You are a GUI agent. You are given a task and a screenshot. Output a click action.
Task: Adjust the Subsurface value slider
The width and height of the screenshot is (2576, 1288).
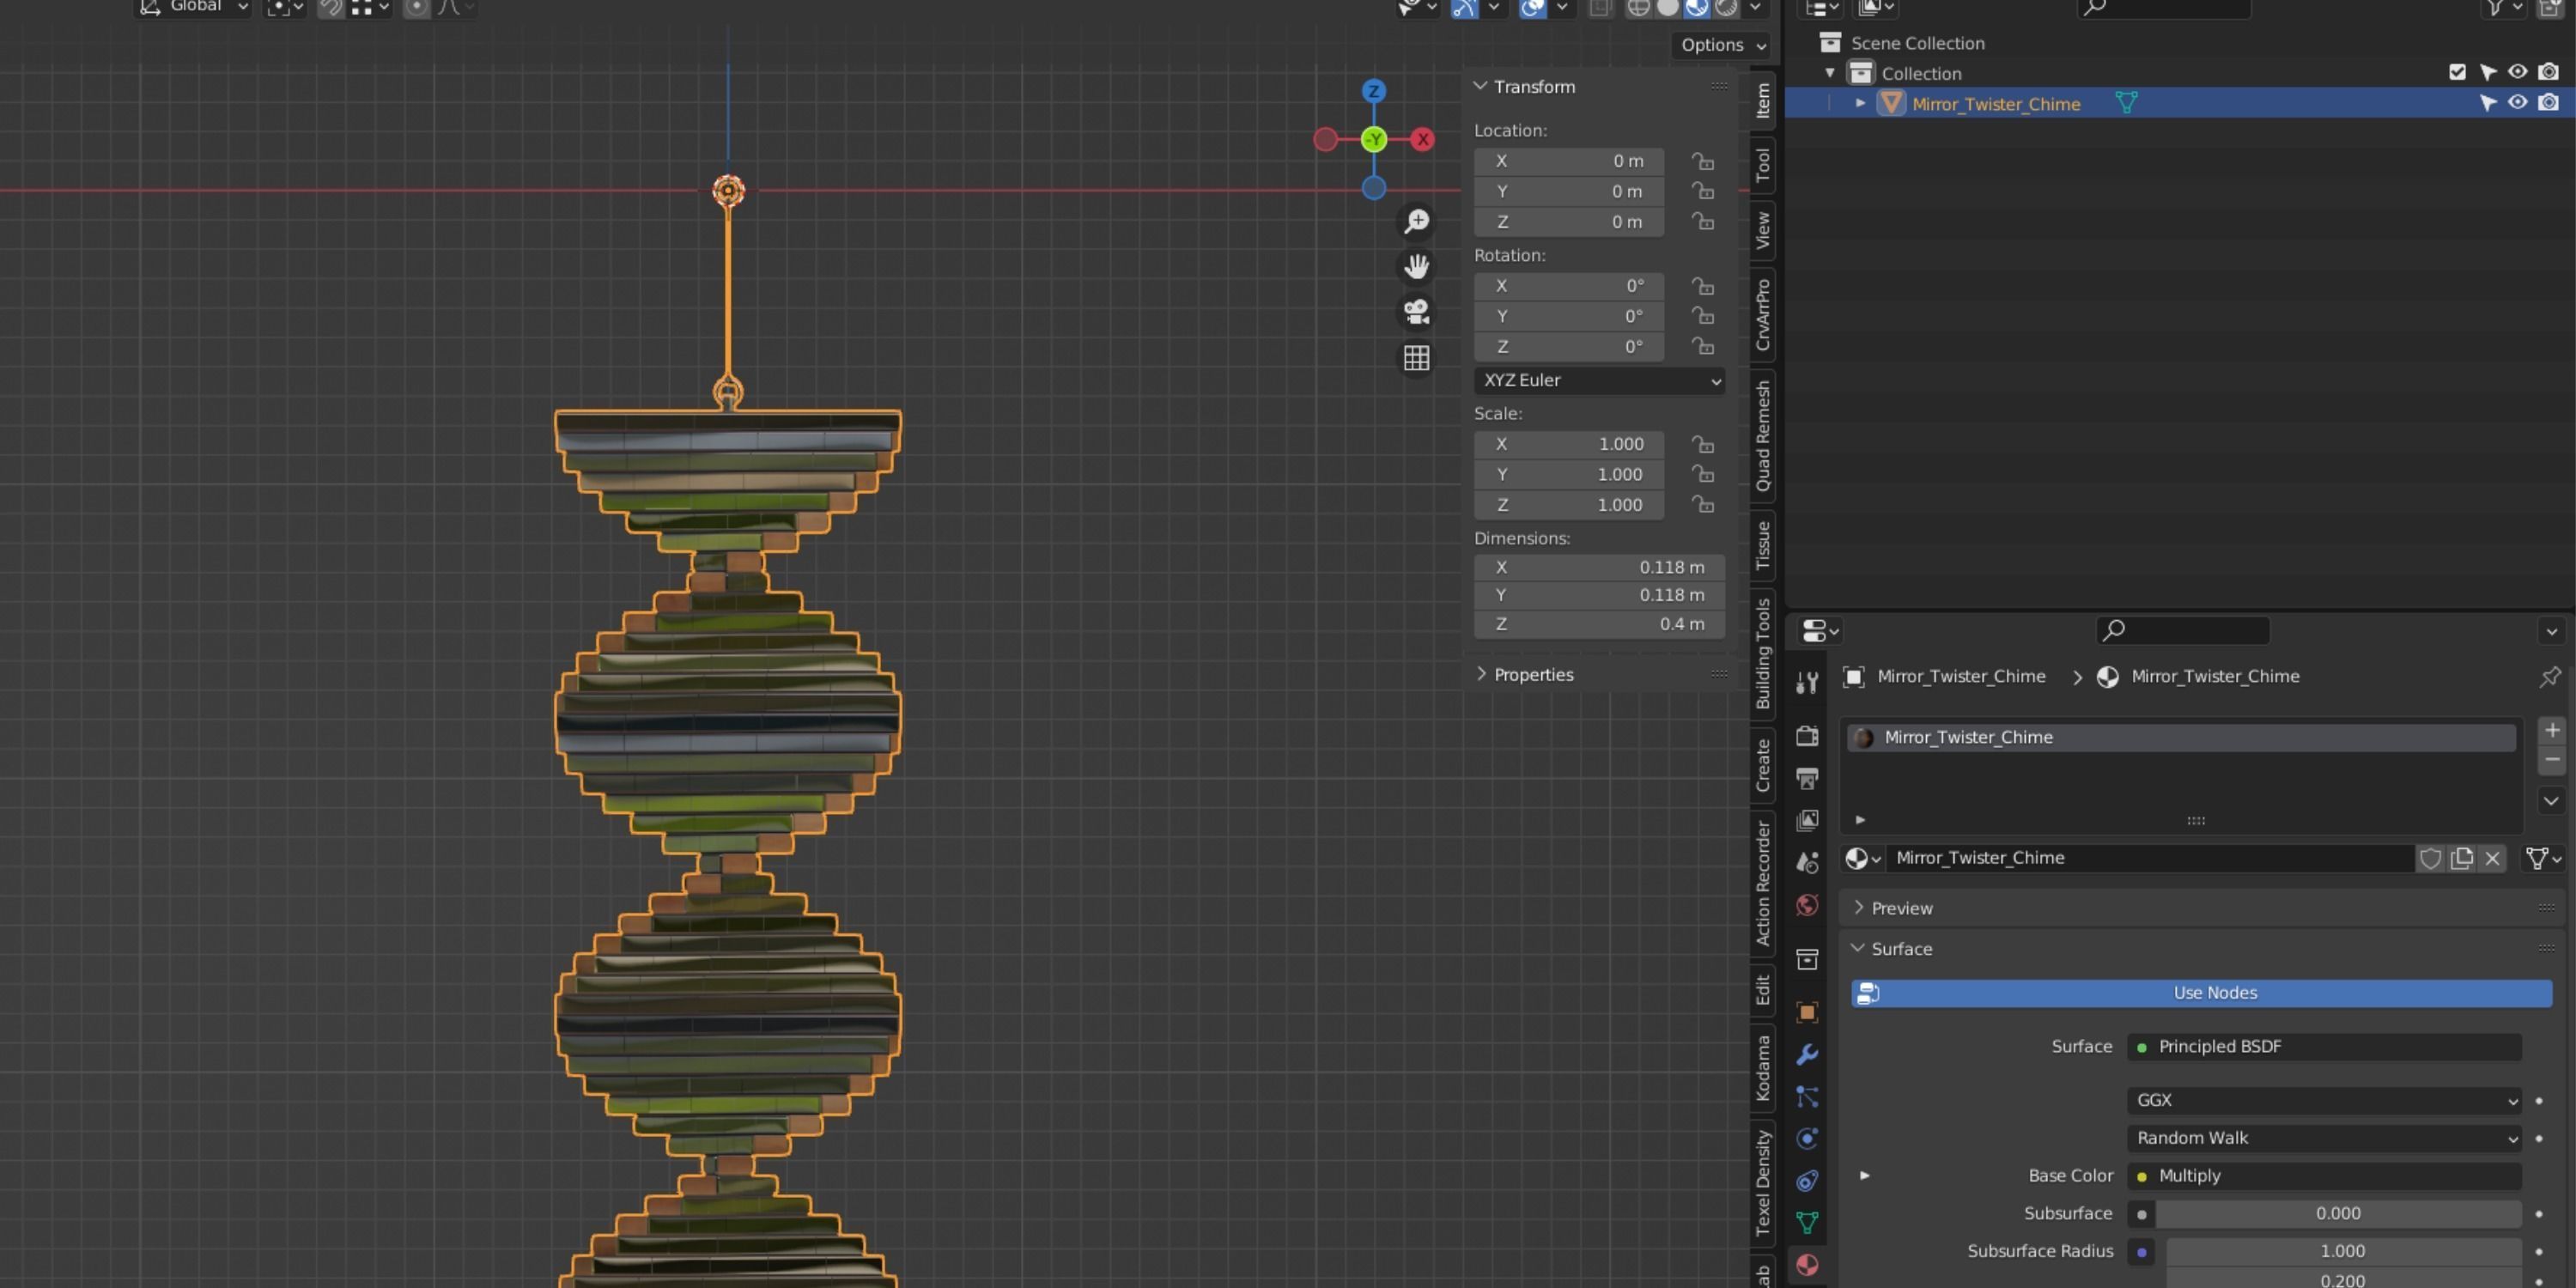[x=2338, y=1214]
